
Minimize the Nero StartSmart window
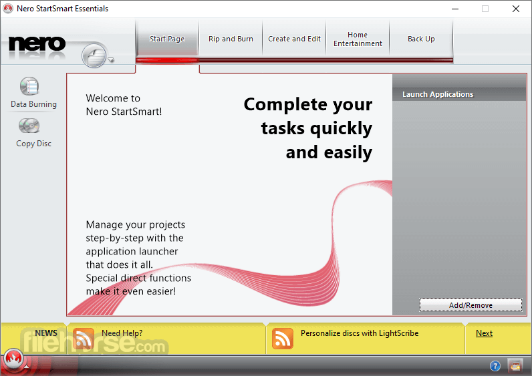coord(455,9)
